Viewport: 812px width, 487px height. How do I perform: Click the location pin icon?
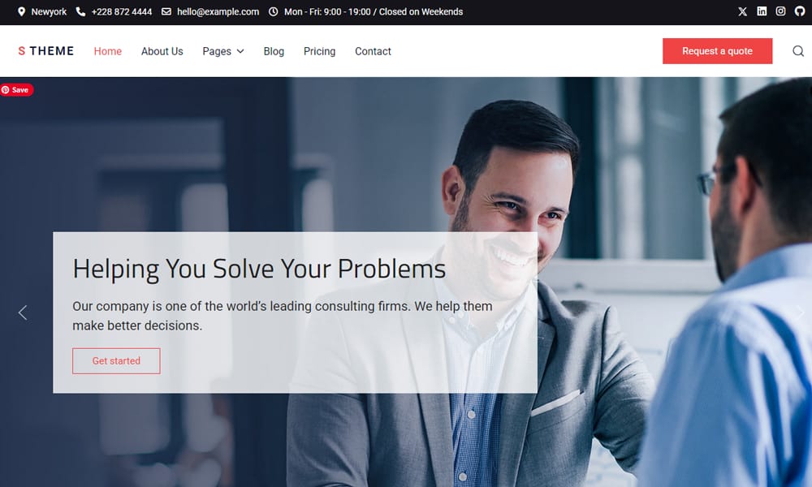(21, 11)
